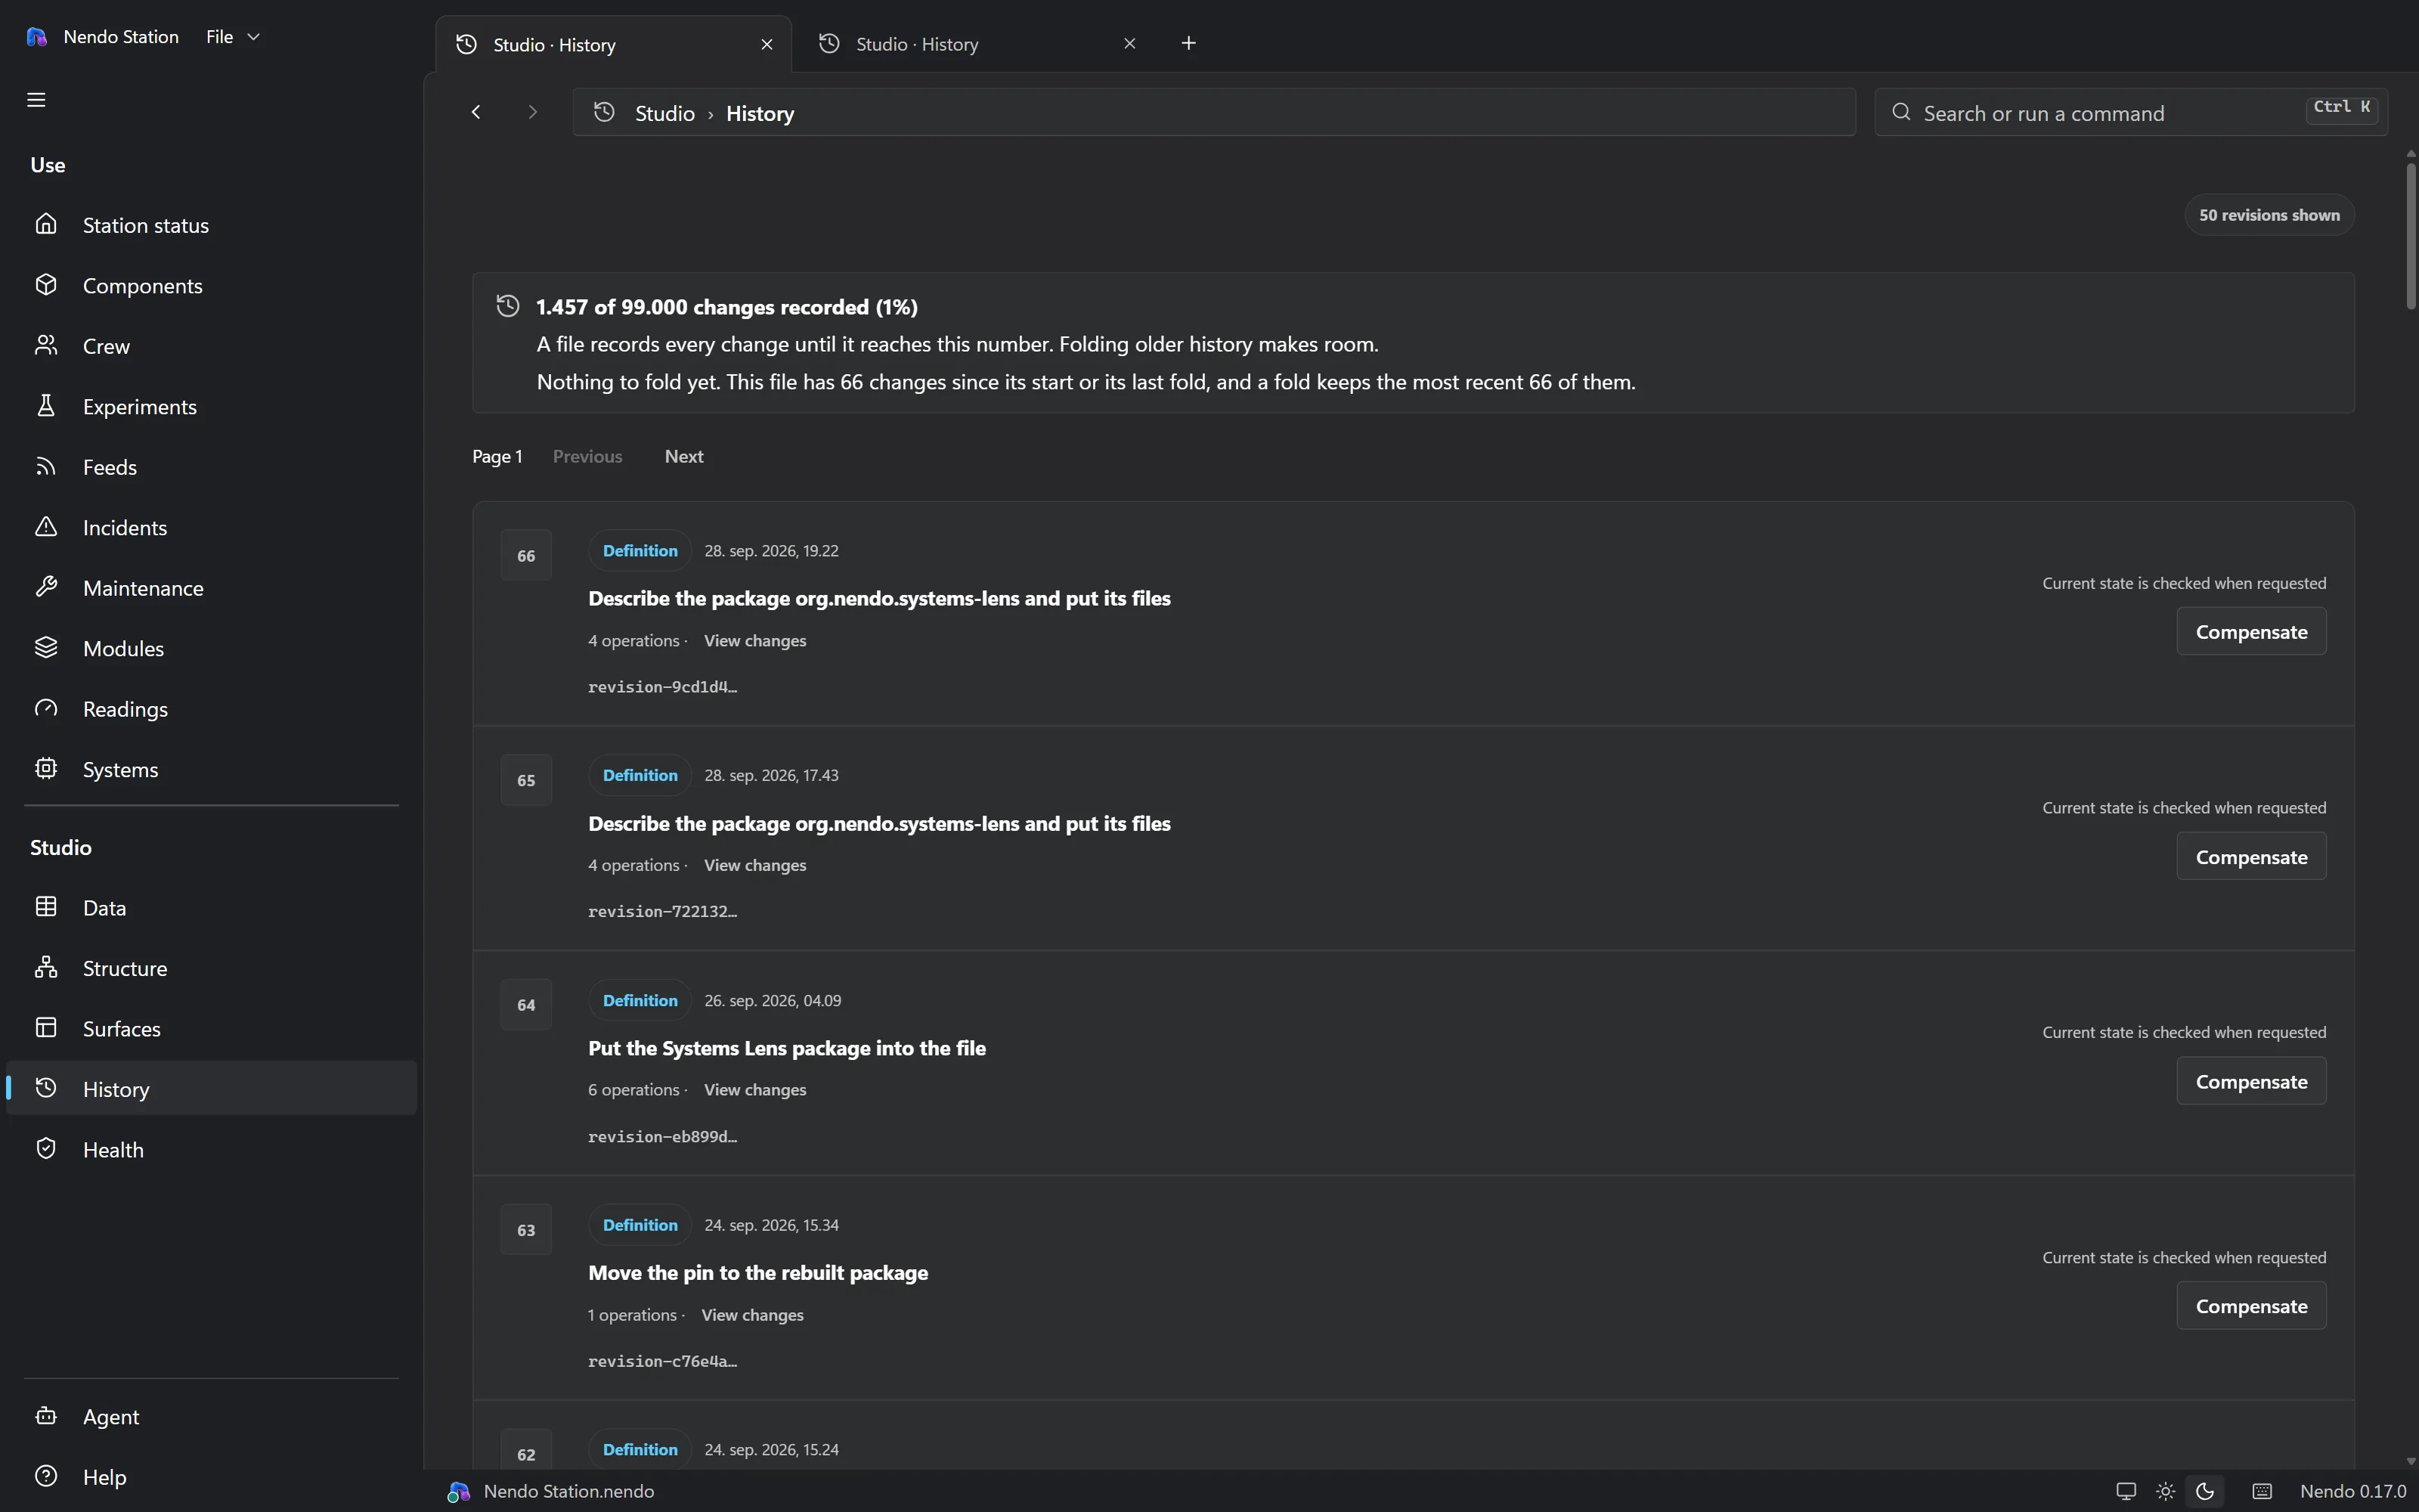Close the first Studio · History tab
The height and width of the screenshot is (1512, 2419).
tap(767, 45)
